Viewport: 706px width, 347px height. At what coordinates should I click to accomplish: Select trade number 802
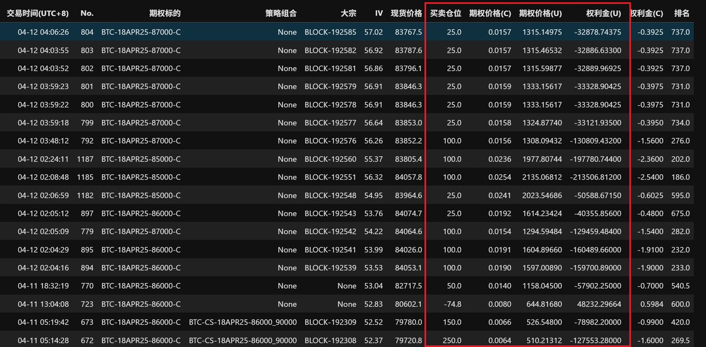[x=87, y=68]
